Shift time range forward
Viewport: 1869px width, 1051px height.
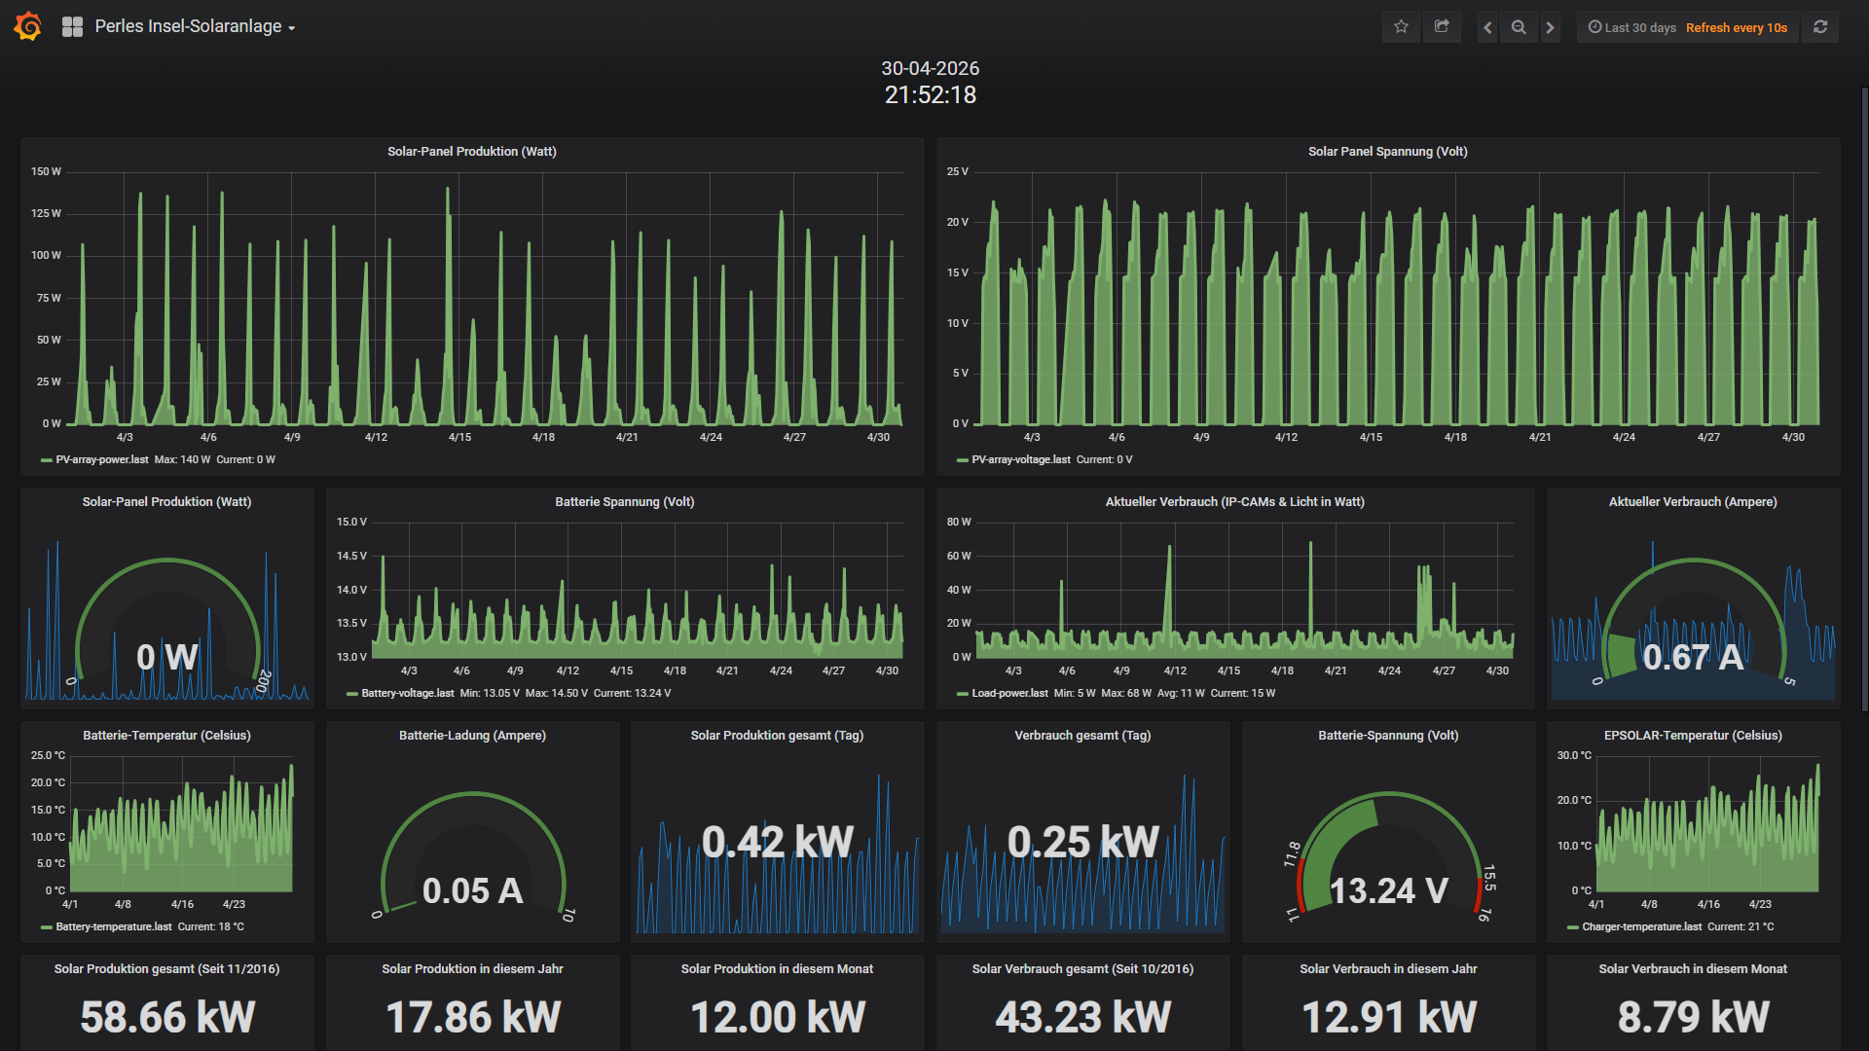(1550, 27)
